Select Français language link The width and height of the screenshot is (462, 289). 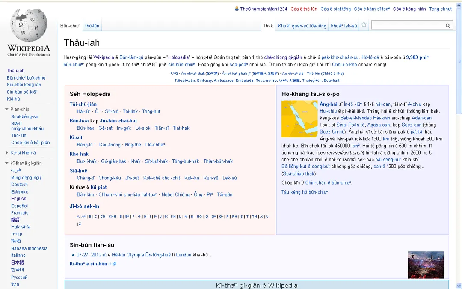coord(20,213)
